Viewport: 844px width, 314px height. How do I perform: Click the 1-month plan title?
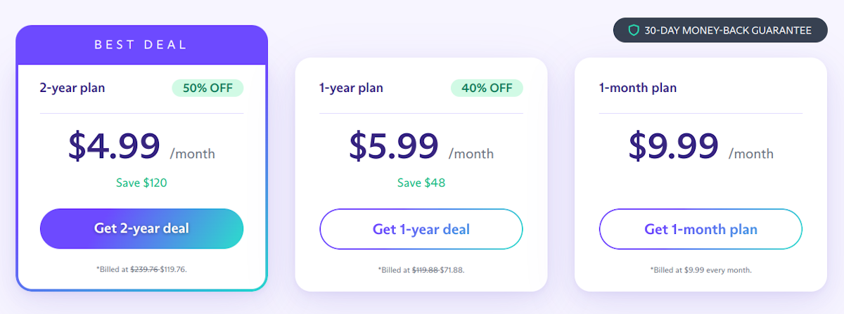pos(638,88)
